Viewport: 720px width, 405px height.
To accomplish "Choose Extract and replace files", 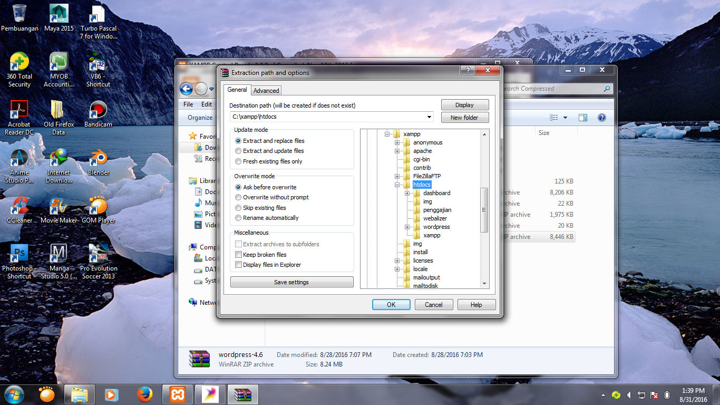I will (x=270, y=141).
